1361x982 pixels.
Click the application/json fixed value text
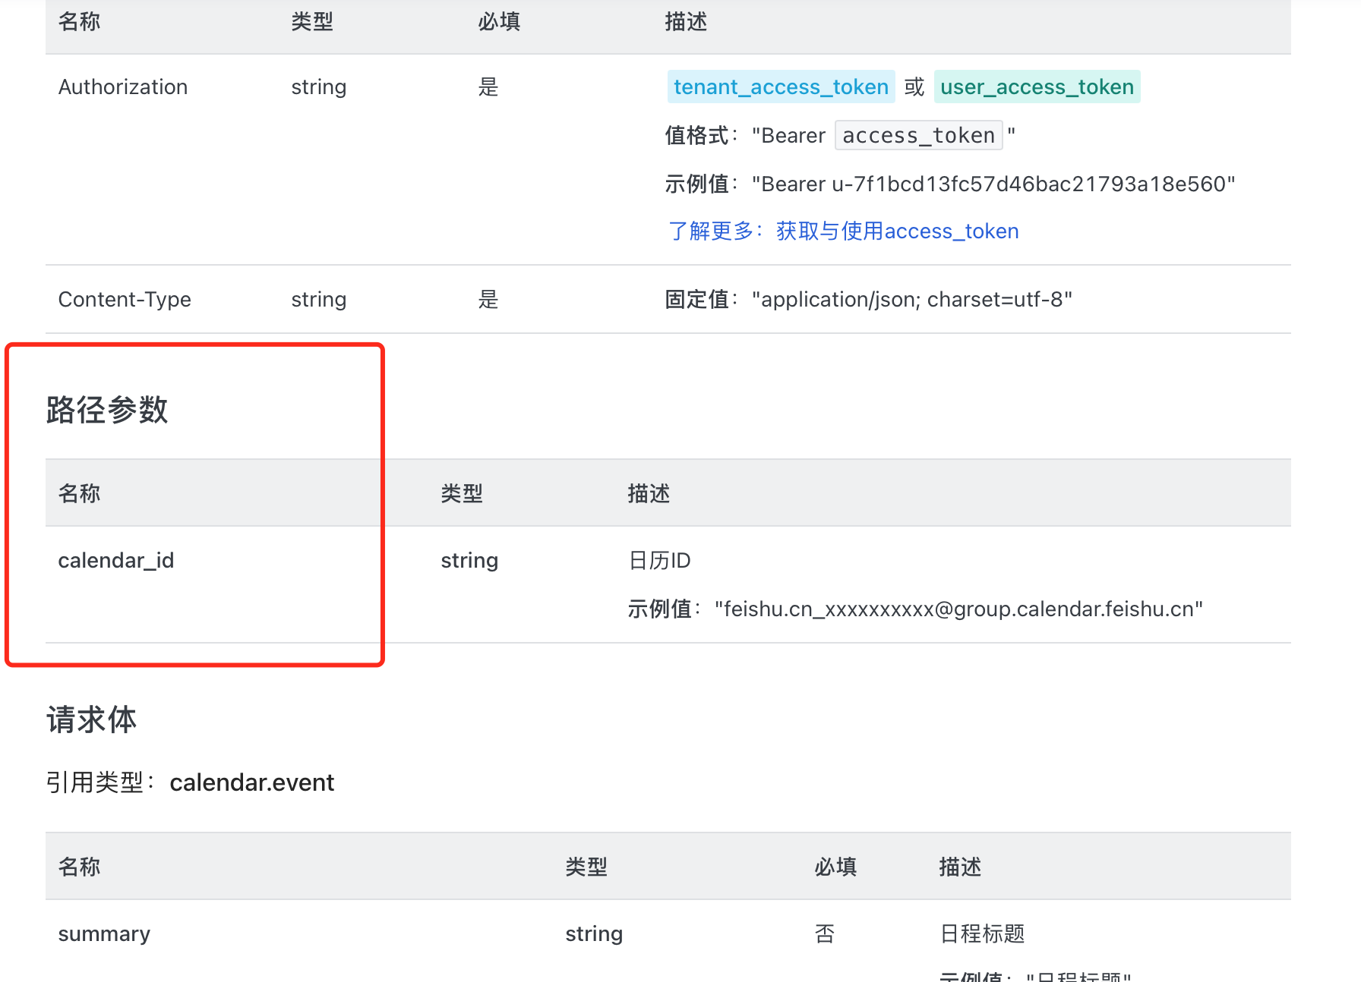click(911, 300)
